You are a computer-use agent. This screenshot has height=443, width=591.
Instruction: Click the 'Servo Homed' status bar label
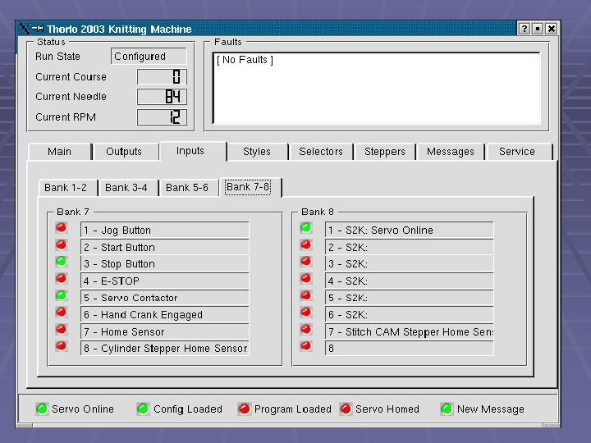coord(387,409)
